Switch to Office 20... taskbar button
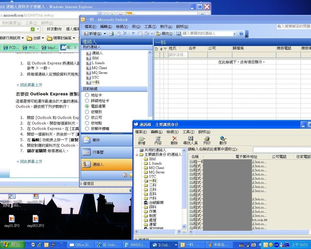 (80, 245)
